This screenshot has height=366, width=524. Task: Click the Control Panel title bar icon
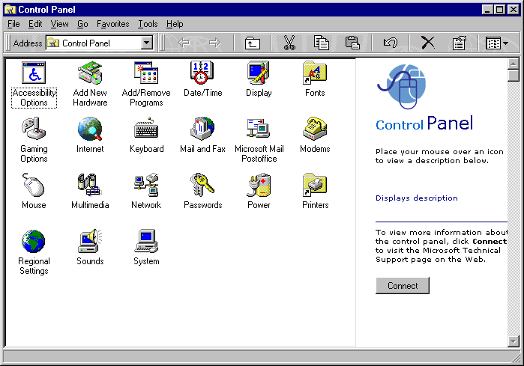point(10,9)
